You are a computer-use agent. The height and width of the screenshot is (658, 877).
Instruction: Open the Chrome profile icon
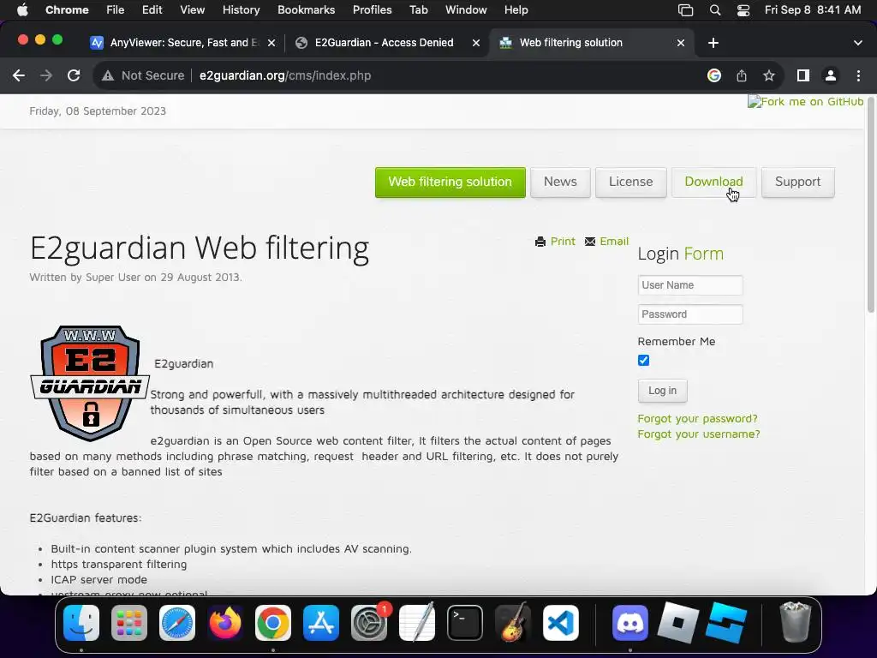[x=831, y=75]
